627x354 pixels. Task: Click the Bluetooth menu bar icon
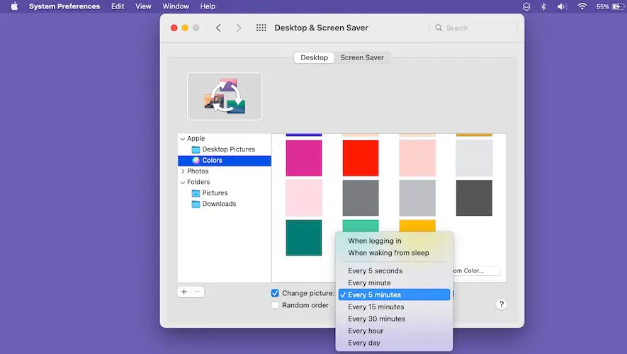[543, 6]
